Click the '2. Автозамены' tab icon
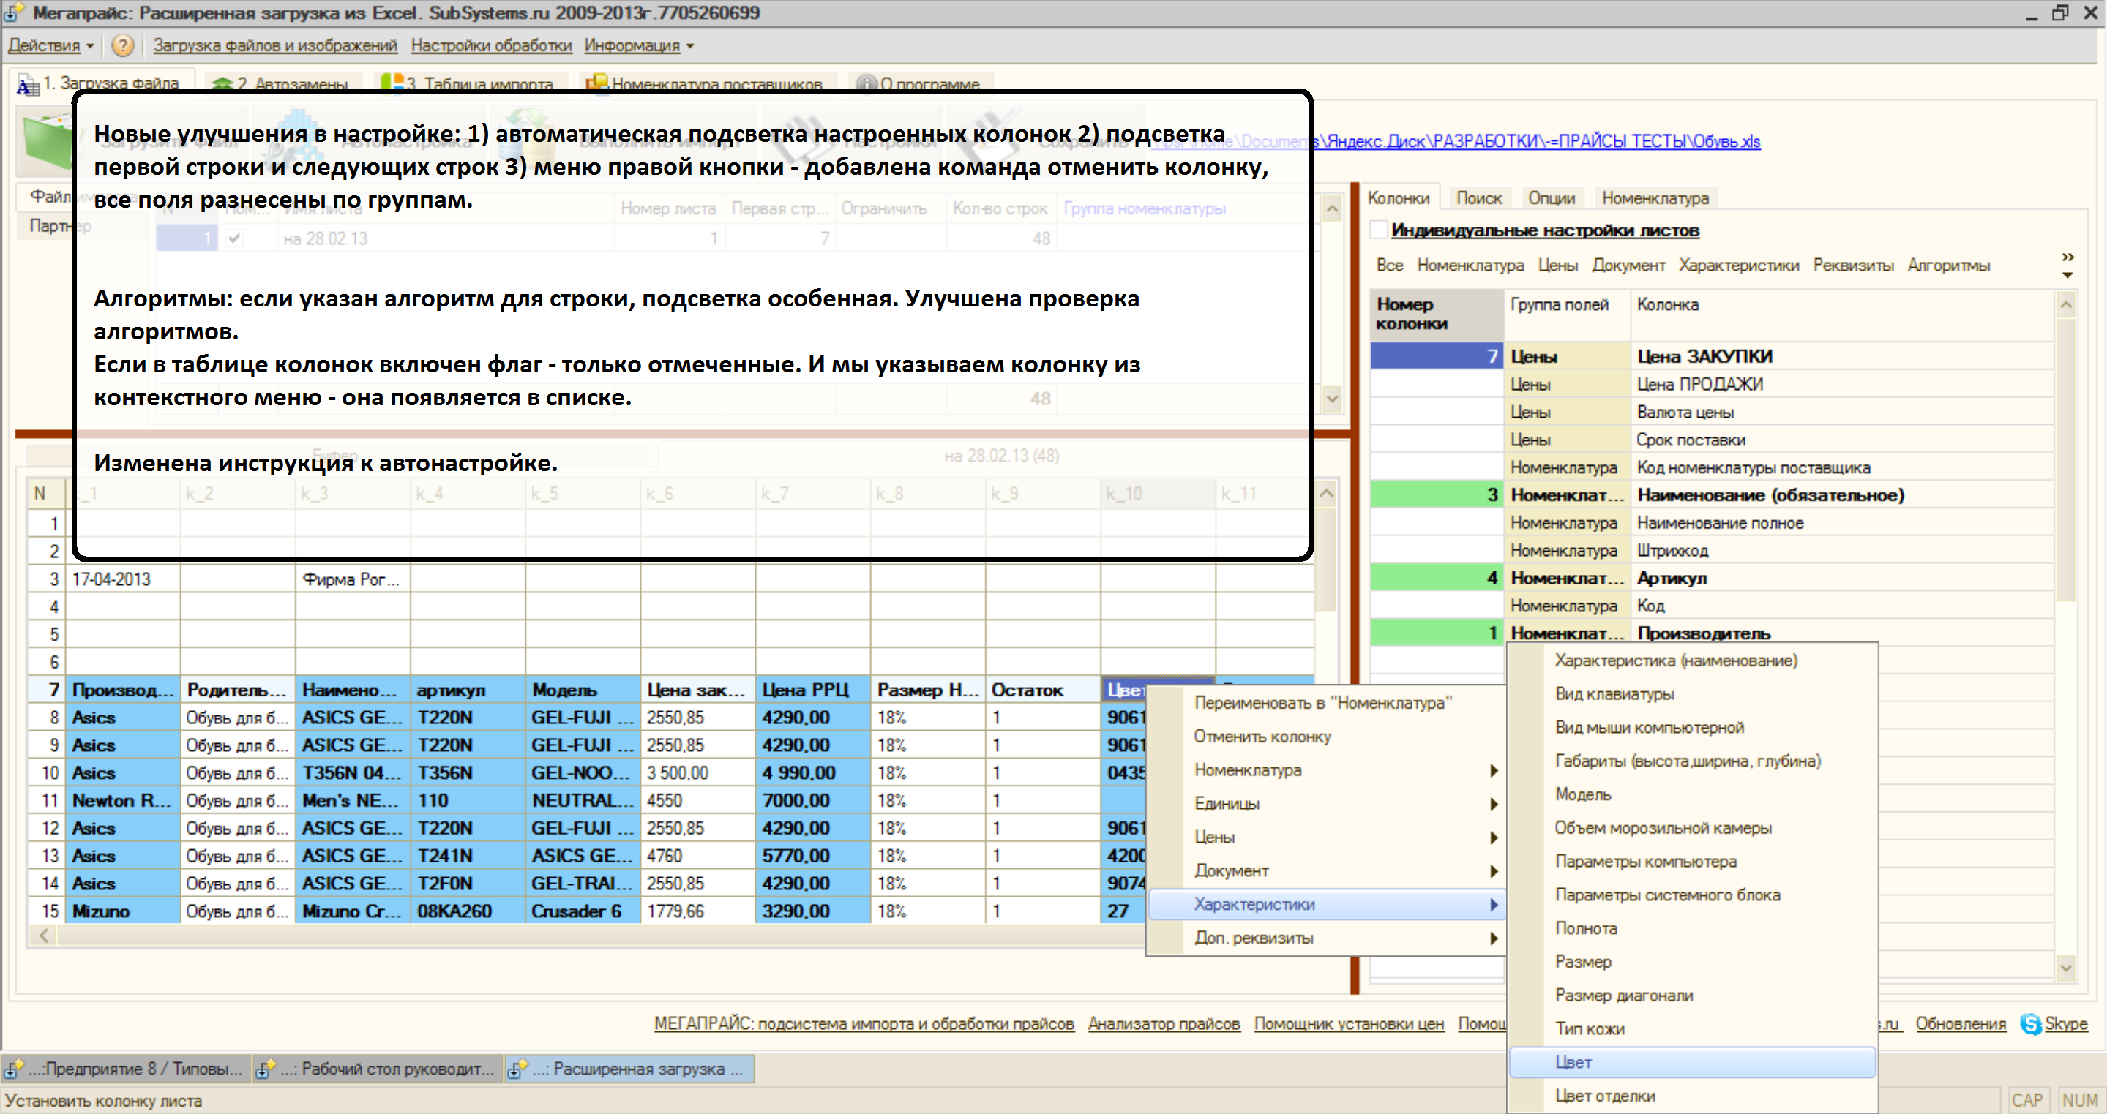The width and height of the screenshot is (2107, 1114). (x=222, y=83)
